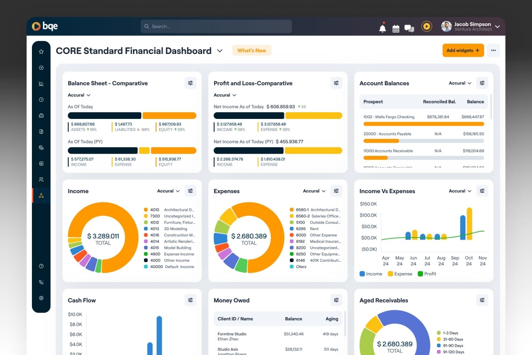This screenshot has height=355, width=532.
Task: Open the ledger book sidebar icon
Action: click(x=41, y=164)
